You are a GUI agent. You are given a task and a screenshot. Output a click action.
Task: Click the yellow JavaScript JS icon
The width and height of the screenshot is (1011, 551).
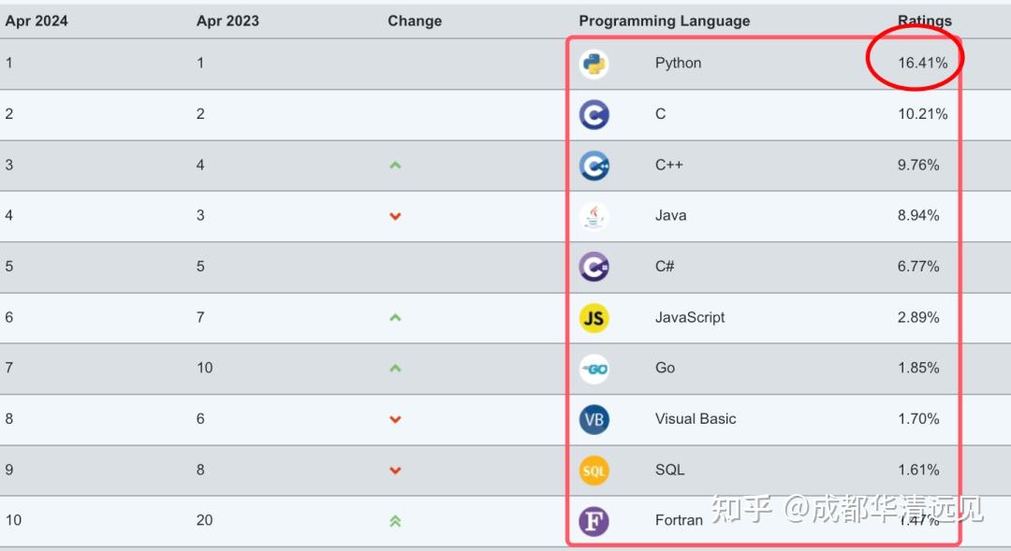click(593, 317)
